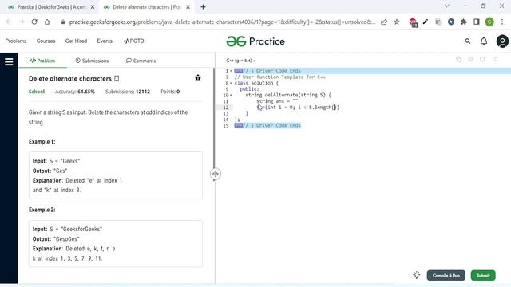Open the user account avatar
This screenshot has height=287, width=511.
(x=502, y=41)
